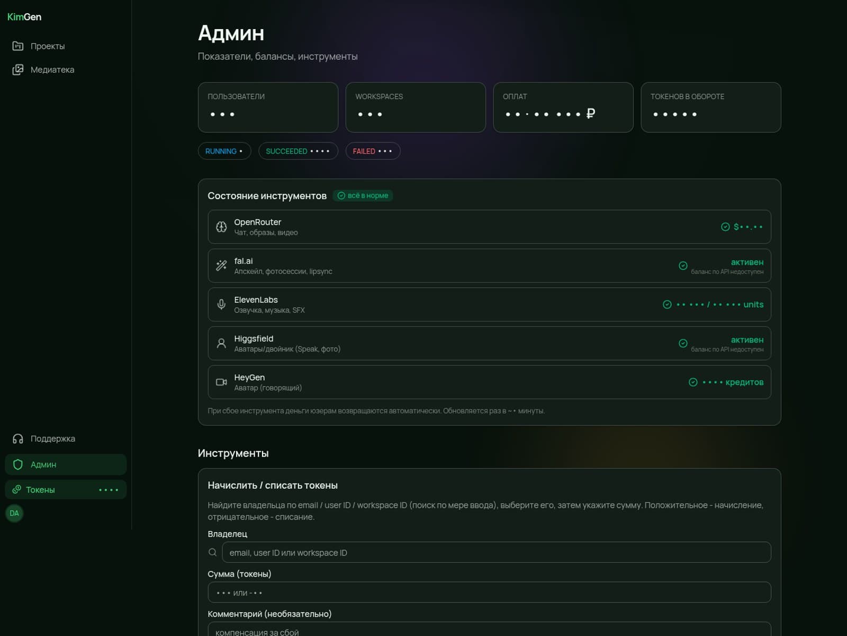Image resolution: width=847 pixels, height=636 pixels.
Task: Click the всё в норме badge
Action: click(363, 195)
